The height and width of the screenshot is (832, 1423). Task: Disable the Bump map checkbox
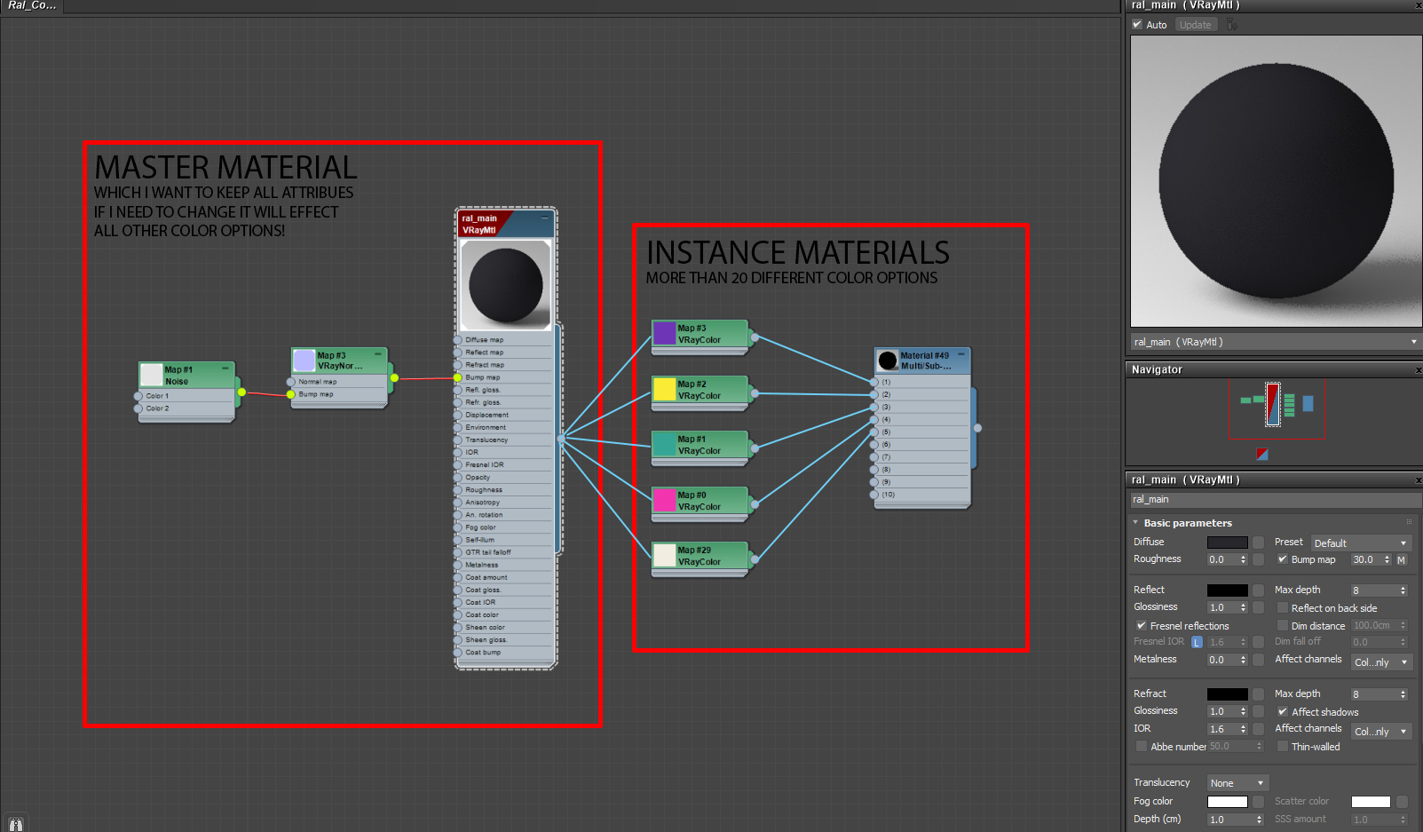pyautogui.click(x=1283, y=559)
